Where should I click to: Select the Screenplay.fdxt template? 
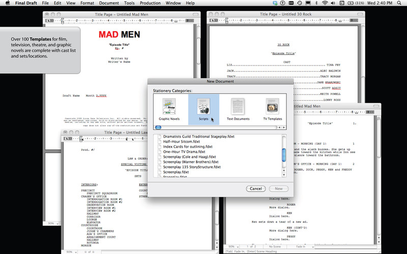pyautogui.click(x=176, y=172)
